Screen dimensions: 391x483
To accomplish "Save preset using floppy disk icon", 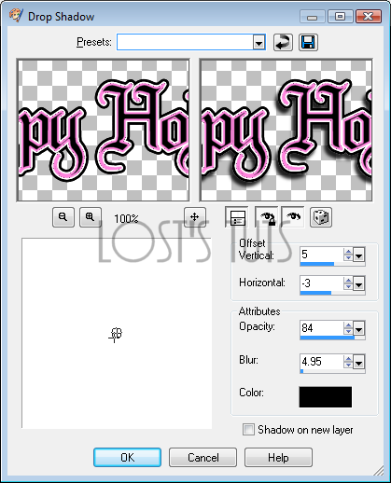I will tap(308, 42).
